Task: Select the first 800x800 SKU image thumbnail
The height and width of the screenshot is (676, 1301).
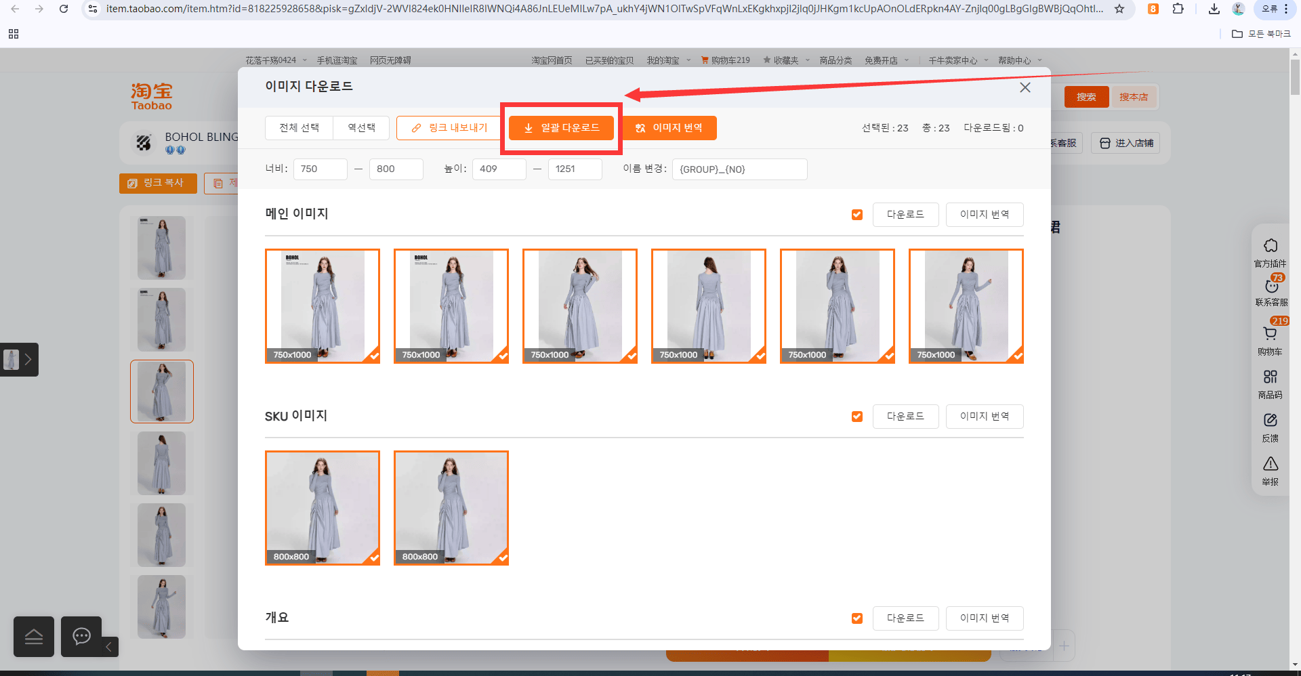Action: [x=323, y=508]
